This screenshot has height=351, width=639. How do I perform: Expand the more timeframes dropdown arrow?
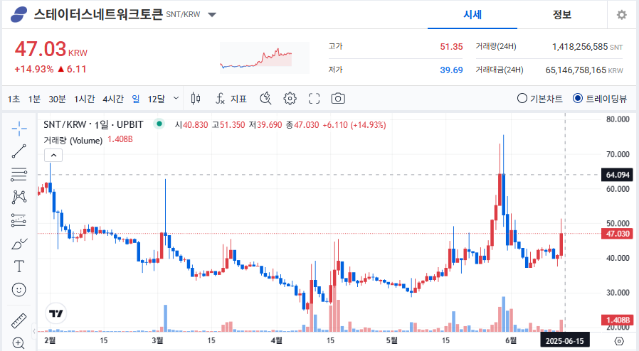176,98
